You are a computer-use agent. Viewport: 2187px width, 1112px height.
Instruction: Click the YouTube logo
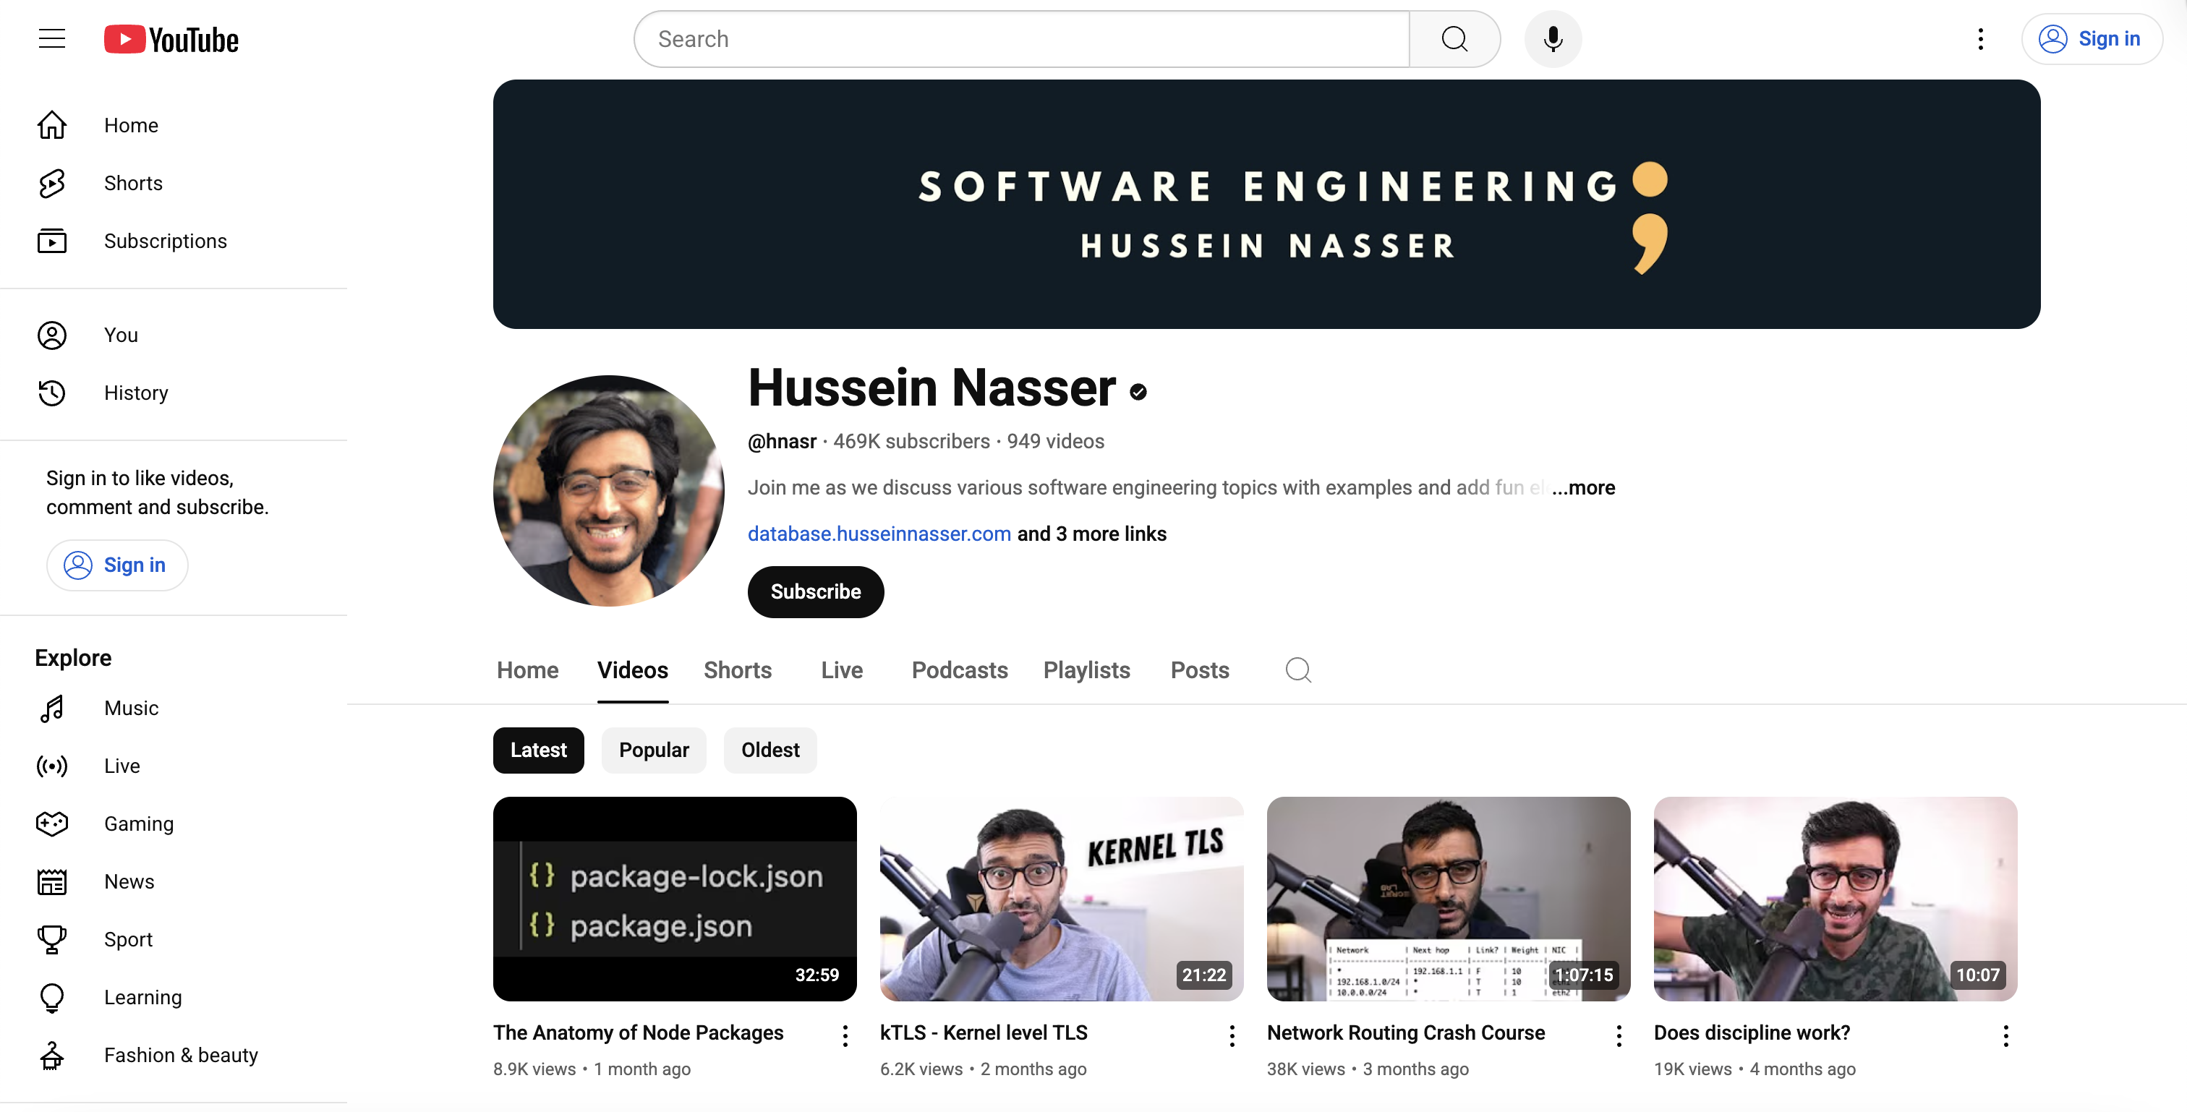point(171,39)
